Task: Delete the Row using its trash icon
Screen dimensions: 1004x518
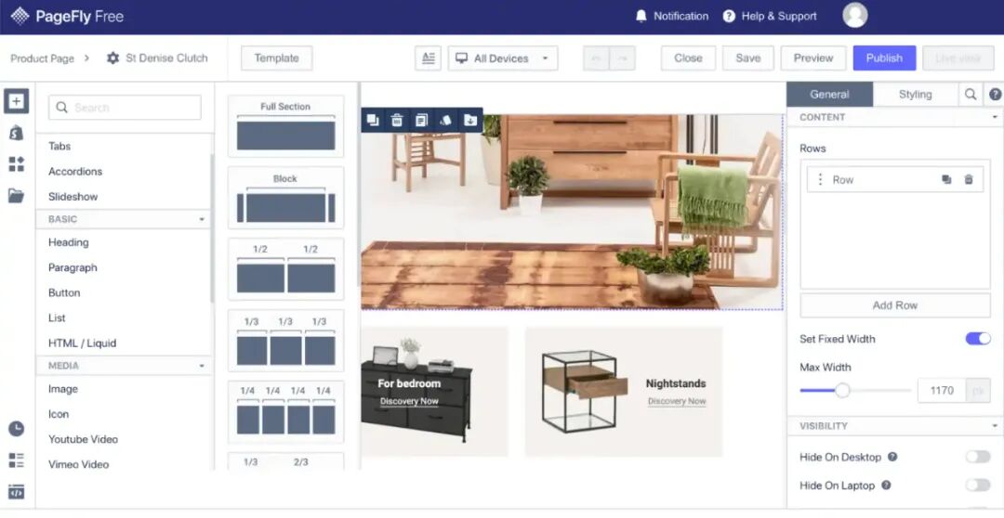Action: click(x=969, y=180)
